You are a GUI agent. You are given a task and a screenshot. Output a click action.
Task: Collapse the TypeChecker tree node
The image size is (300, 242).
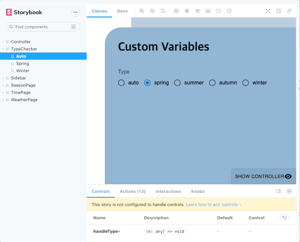point(3,49)
